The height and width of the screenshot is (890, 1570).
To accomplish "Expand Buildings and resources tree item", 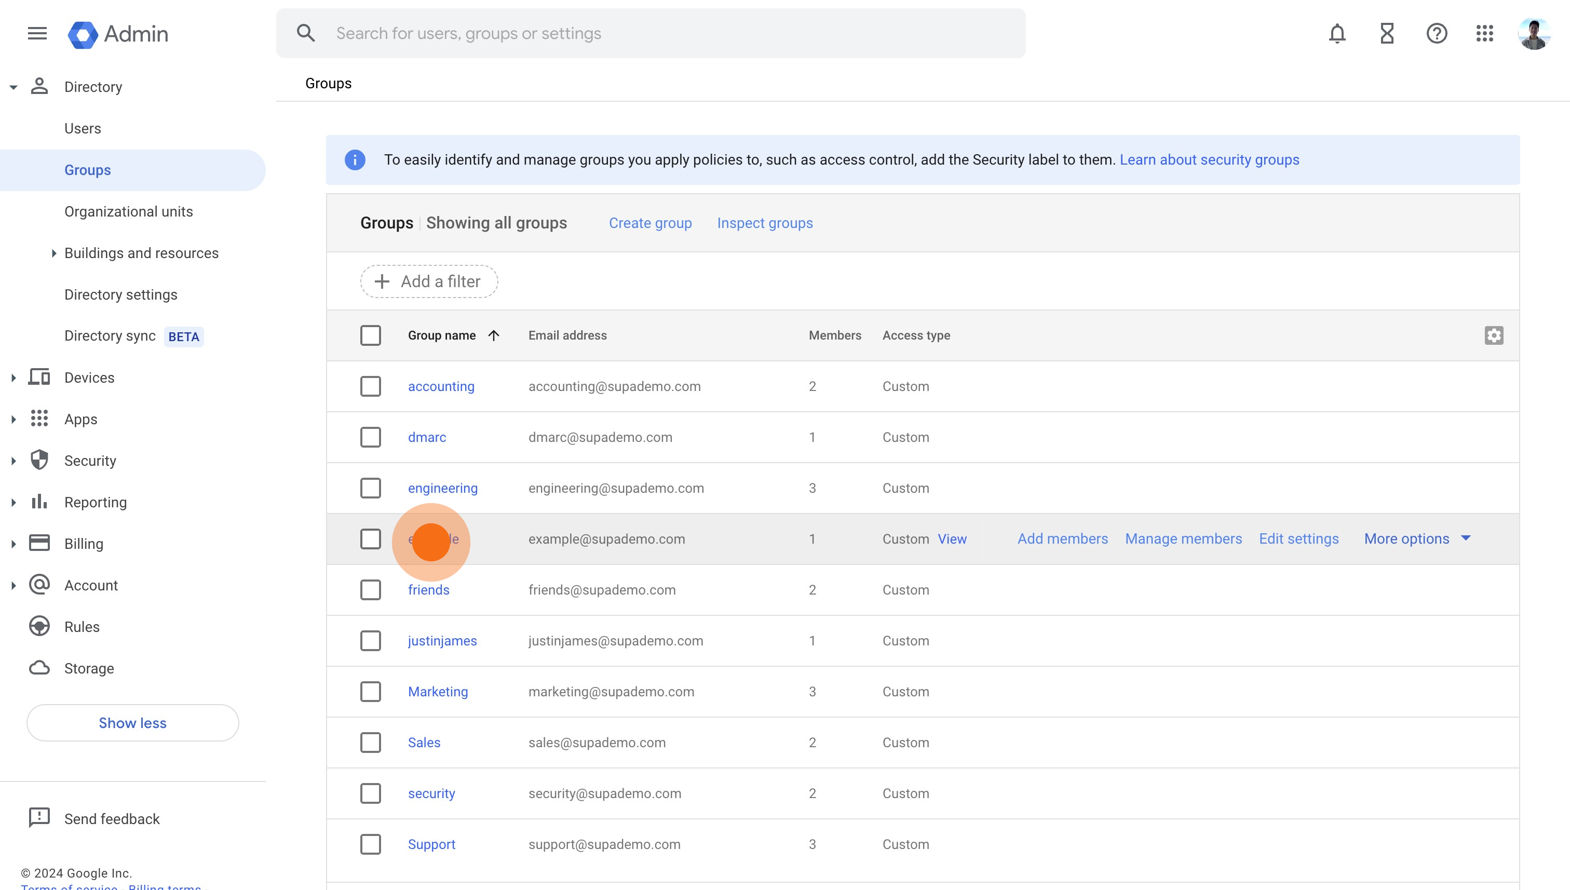I will [54, 253].
